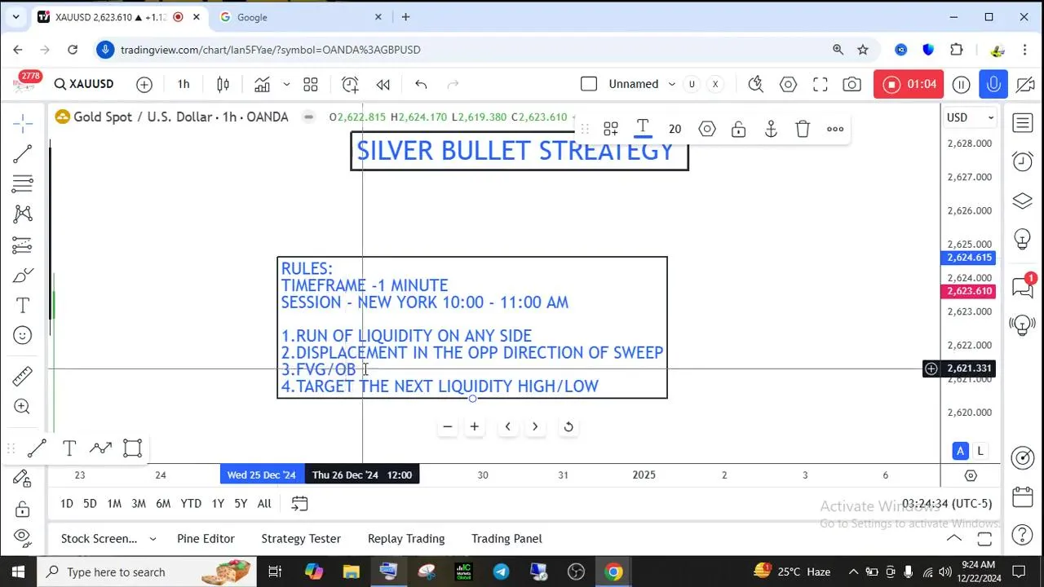
Task: Select the YTD date range
Action: click(x=191, y=504)
